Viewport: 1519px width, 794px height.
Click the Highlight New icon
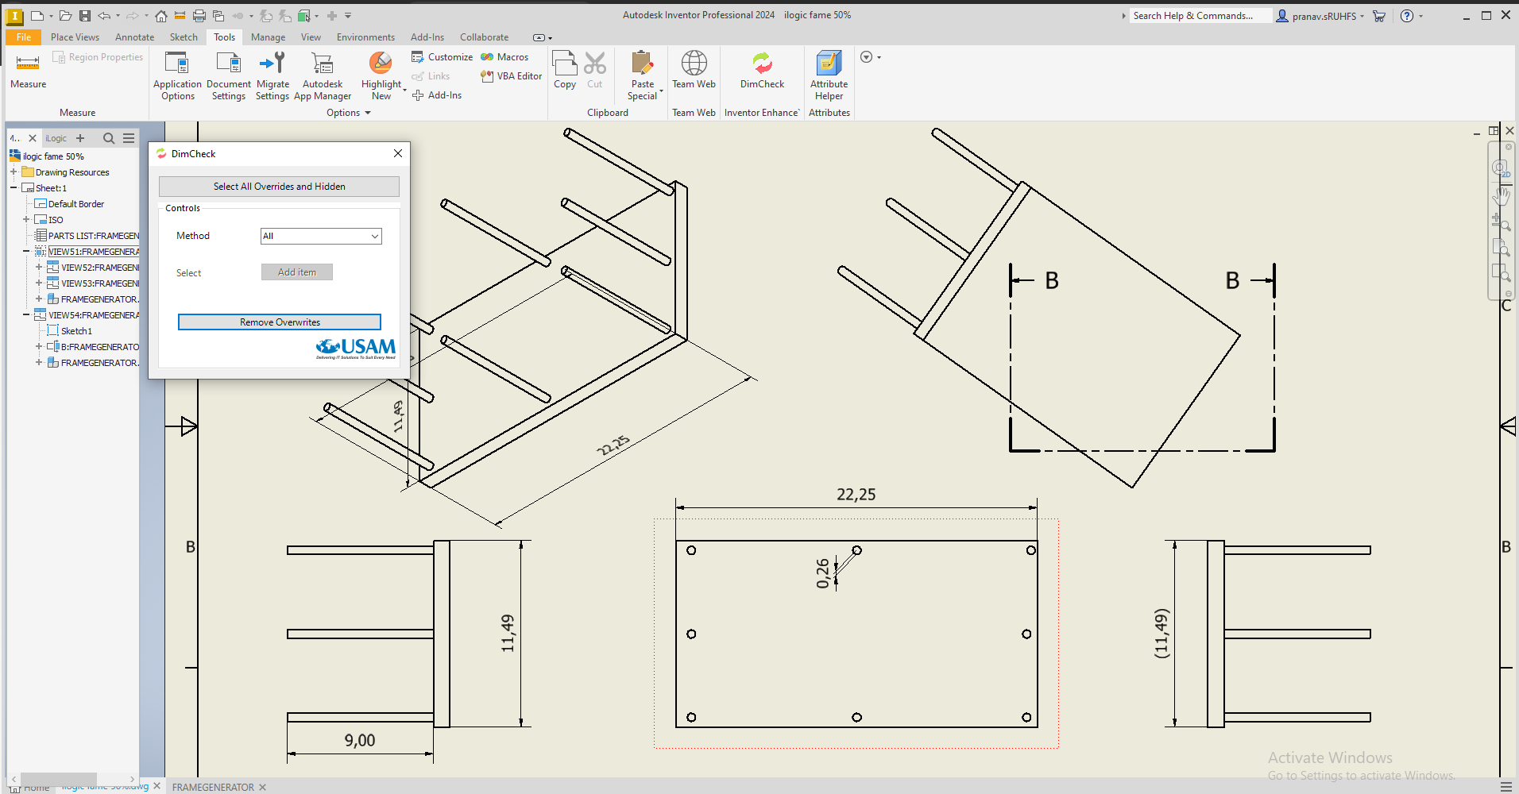coord(381,64)
